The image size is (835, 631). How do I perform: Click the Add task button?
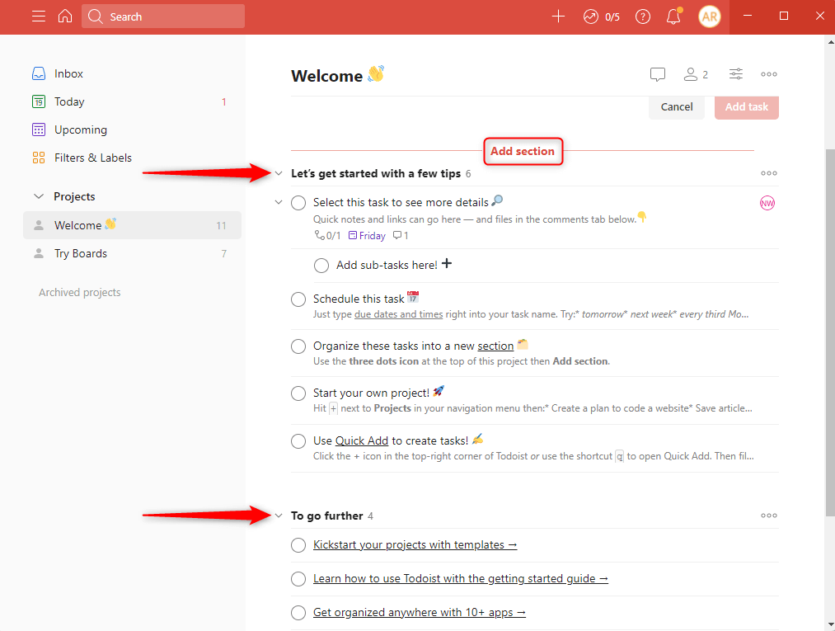coord(747,107)
